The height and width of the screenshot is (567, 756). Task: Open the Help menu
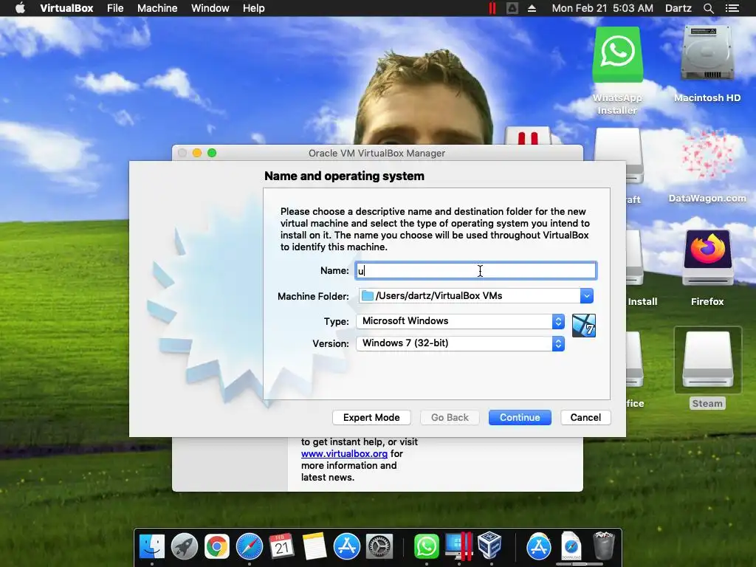254,8
